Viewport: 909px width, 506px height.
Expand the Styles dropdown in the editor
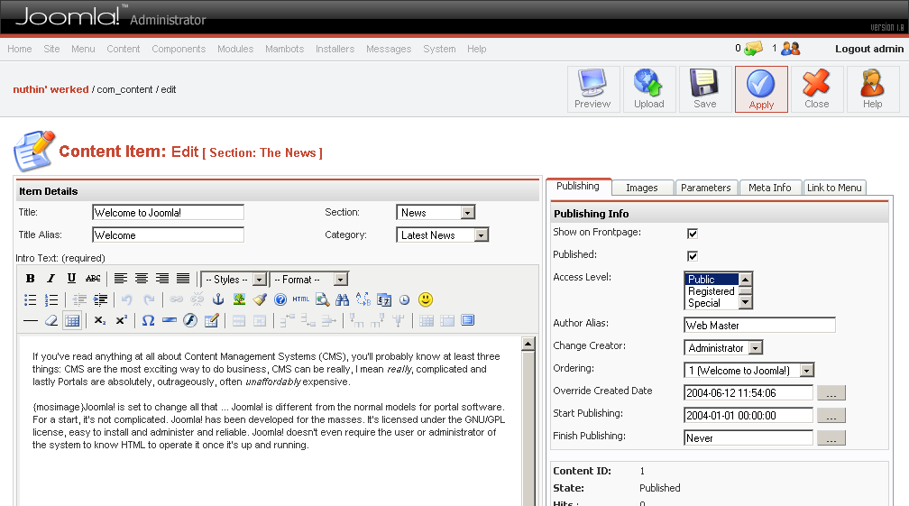coord(234,280)
